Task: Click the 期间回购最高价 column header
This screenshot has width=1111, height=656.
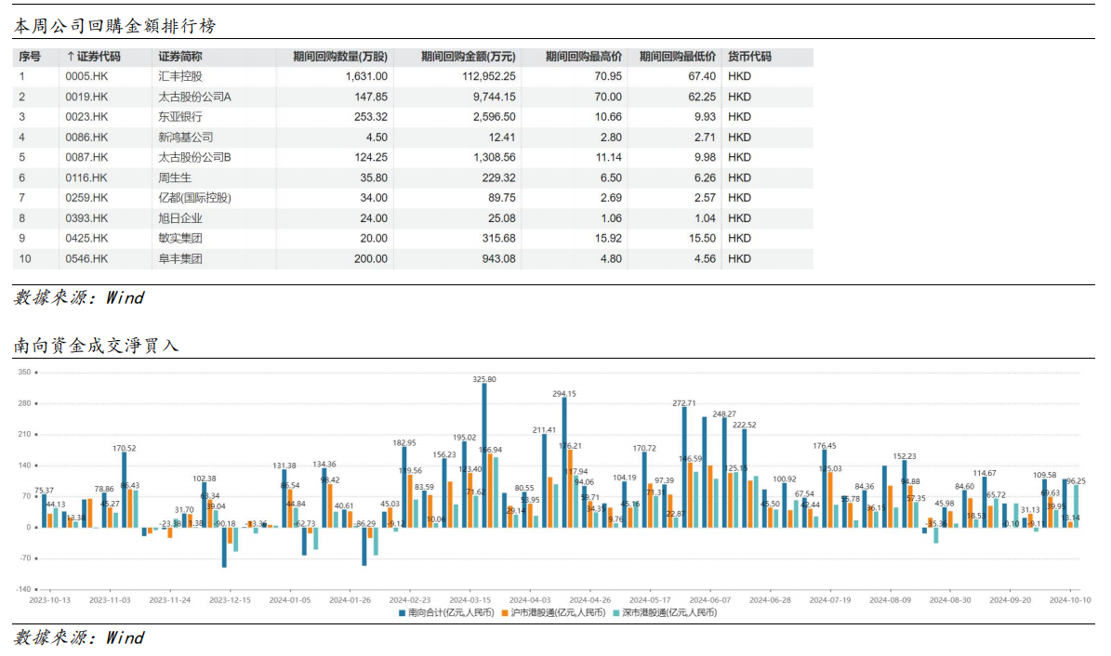Action: pyautogui.click(x=584, y=57)
